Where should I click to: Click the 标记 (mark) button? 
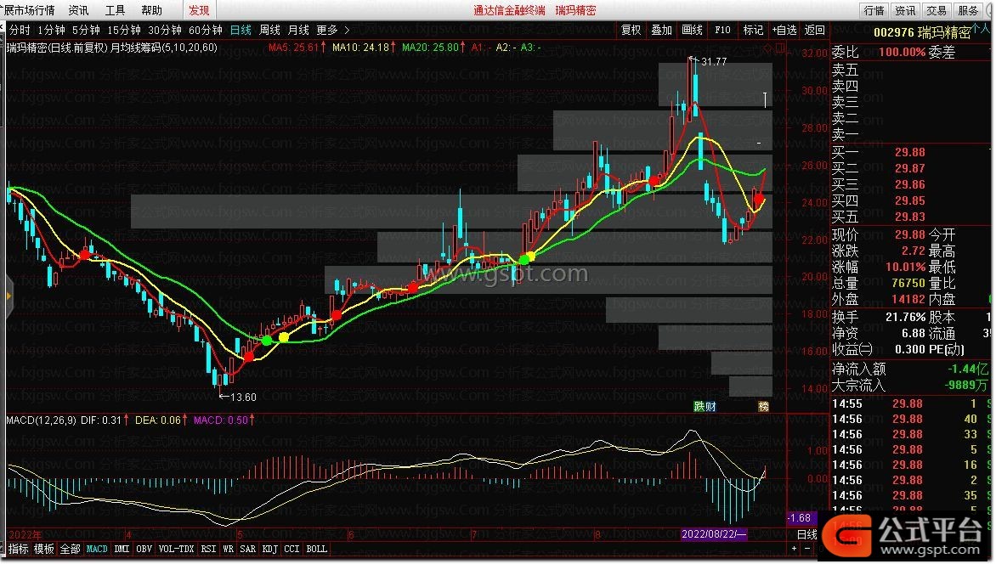point(753,30)
